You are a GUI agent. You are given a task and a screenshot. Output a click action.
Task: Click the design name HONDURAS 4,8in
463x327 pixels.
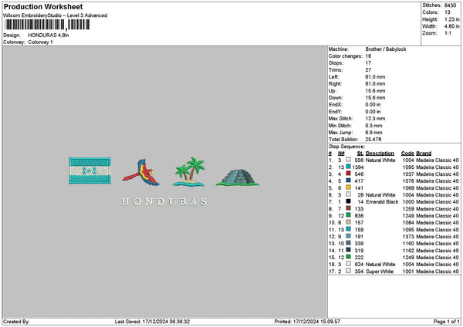pyautogui.click(x=49, y=35)
